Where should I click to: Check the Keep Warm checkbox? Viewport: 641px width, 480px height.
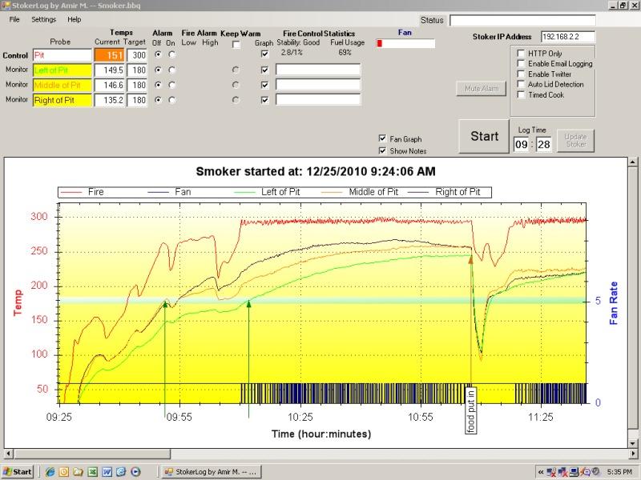click(x=236, y=45)
